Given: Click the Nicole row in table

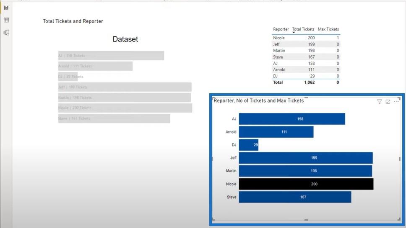Looking at the screenshot, I should tap(306, 38).
